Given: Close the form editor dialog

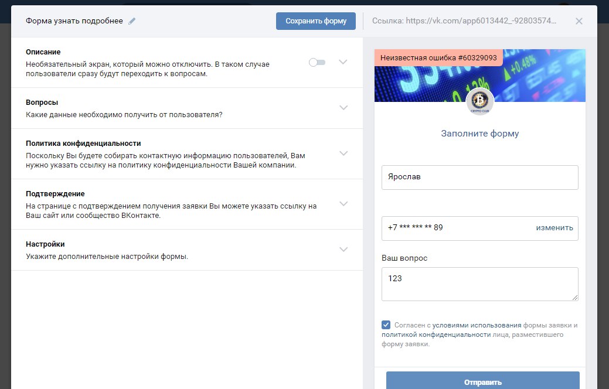Looking at the screenshot, I should [579, 21].
